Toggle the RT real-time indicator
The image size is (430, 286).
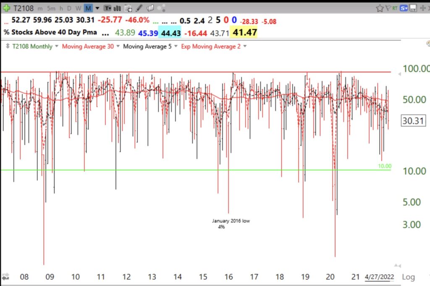[x=395, y=8]
